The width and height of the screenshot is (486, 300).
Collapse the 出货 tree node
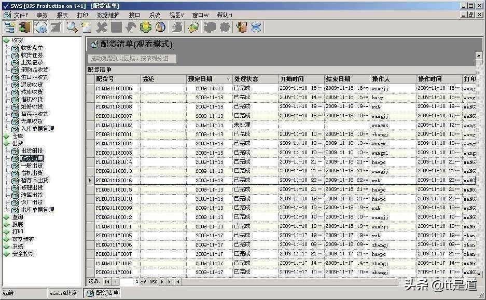pos(6,143)
